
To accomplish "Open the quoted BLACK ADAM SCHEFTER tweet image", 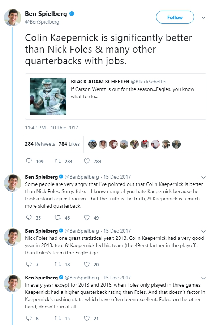I will 48,96.
